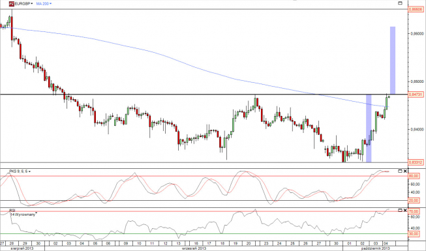
Task: Click date 28 on time axis
Action: pyautogui.click(x=12, y=243)
